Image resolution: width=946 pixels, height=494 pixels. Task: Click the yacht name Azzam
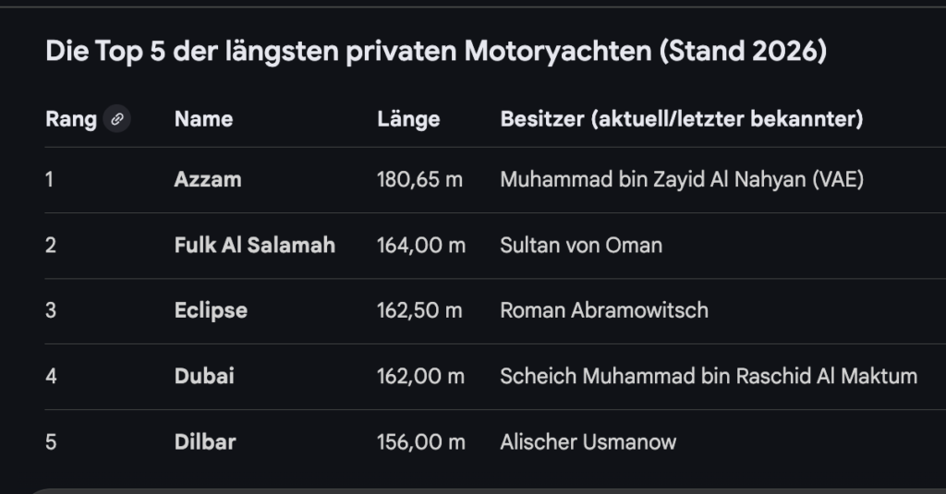[208, 180]
